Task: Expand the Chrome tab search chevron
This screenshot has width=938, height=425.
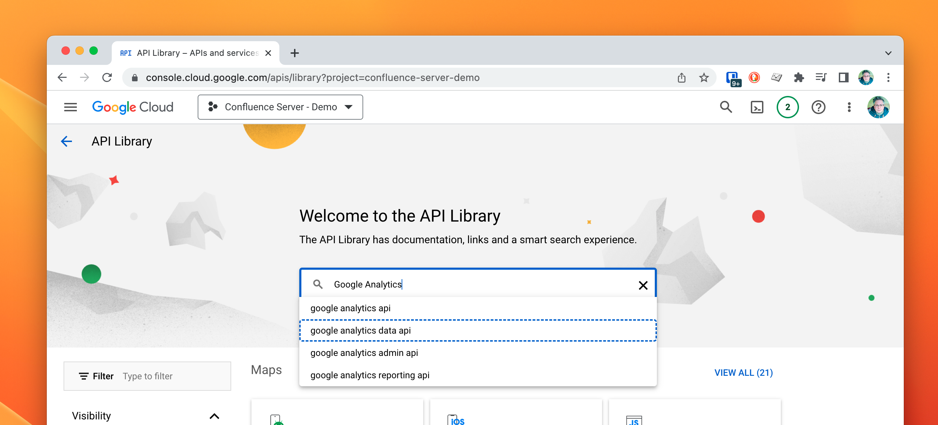Action: coord(888,53)
